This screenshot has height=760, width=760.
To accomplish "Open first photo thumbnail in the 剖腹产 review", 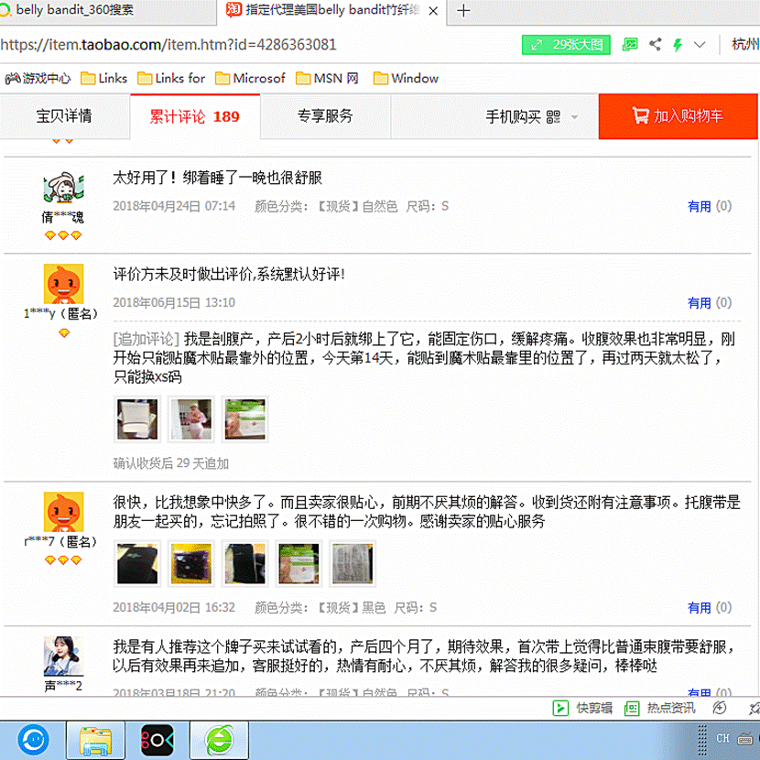I will tap(136, 419).
